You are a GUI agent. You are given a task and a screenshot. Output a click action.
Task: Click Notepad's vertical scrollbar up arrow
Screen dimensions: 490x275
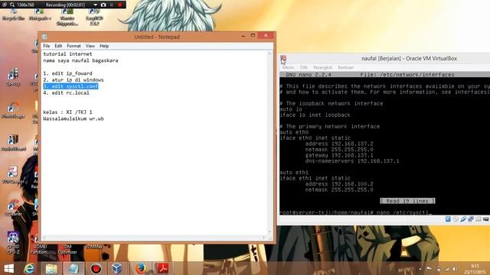click(x=269, y=53)
